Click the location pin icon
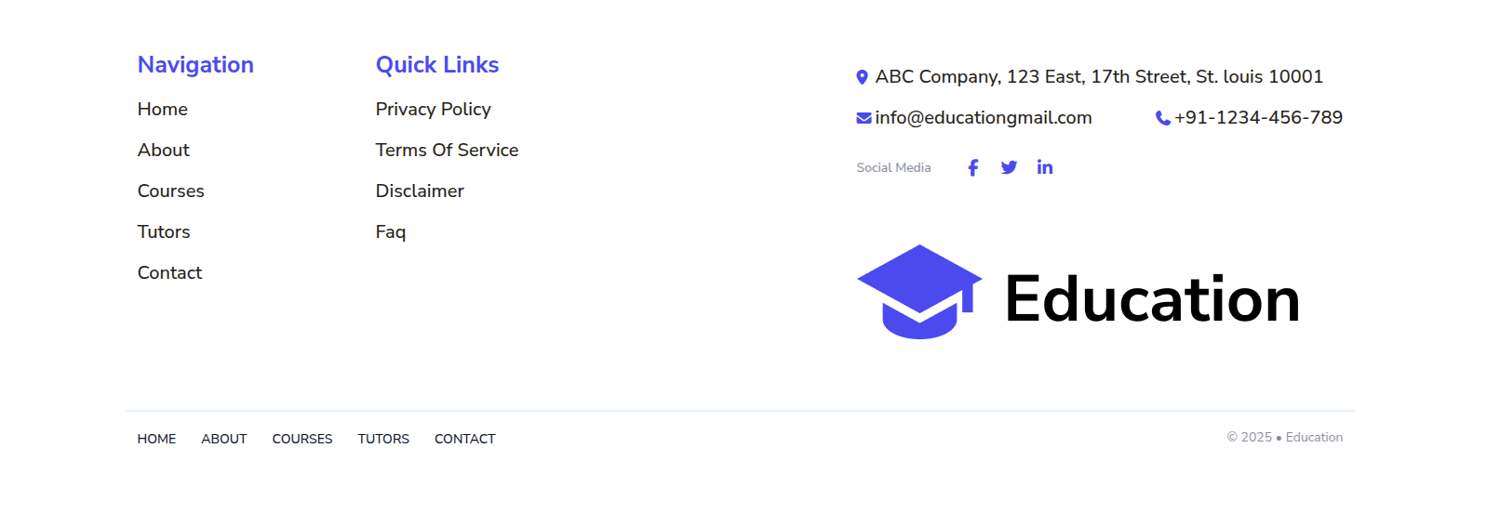 (x=862, y=77)
